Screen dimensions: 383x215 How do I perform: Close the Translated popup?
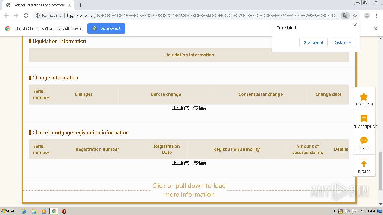tap(355, 25)
